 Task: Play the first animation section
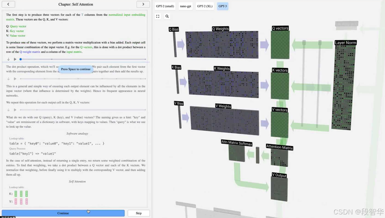(x=15, y=59)
